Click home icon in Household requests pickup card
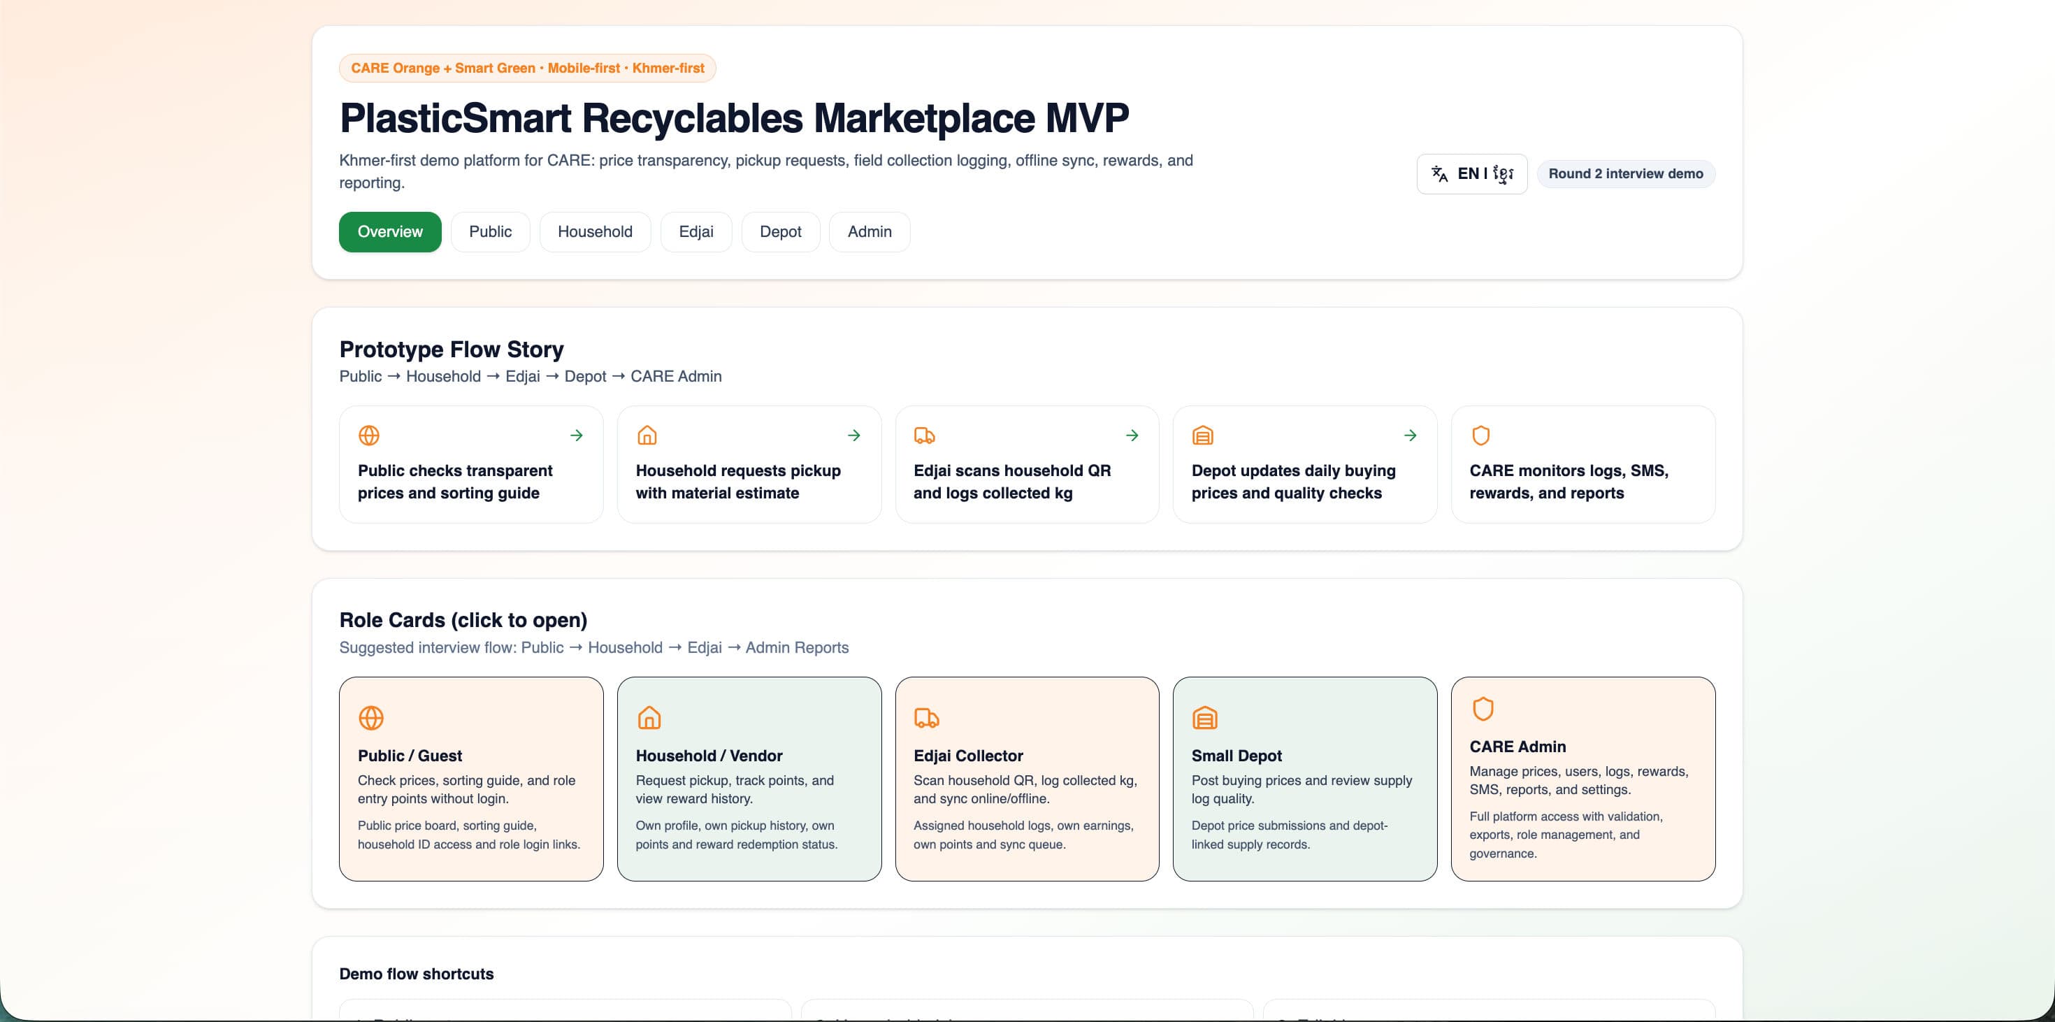The height and width of the screenshot is (1022, 2055). tap(647, 435)
